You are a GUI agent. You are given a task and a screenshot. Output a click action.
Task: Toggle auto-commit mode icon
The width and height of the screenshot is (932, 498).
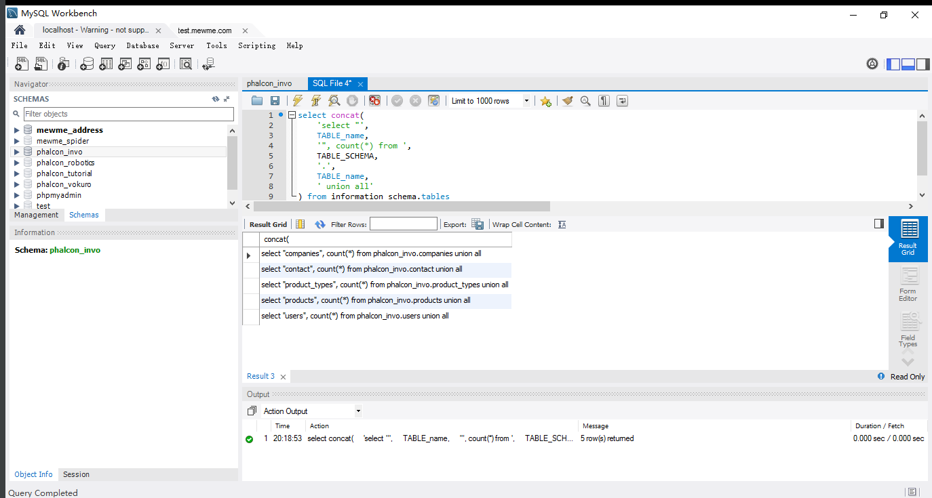pos(434,101)
